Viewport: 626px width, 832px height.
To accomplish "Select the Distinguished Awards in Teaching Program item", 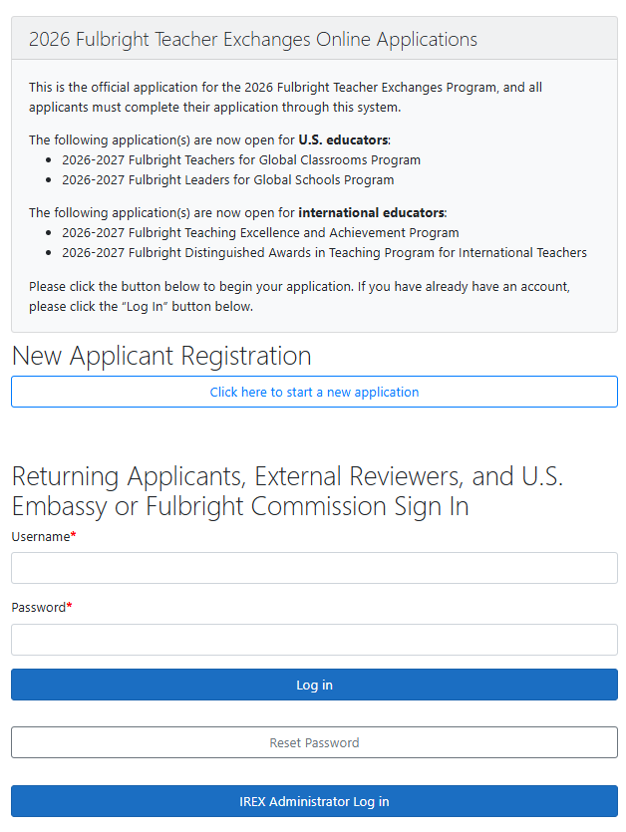I will click(324, 252).
